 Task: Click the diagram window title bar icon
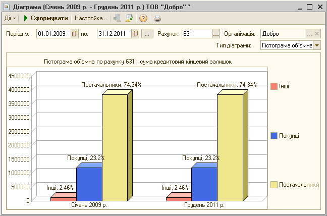pyautogui.click(x=7, y=7)
